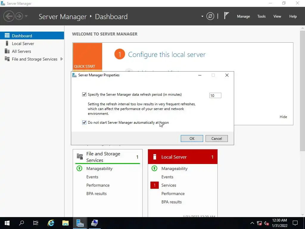Select Dashboard in the sidebar
Image resolution: width=305 pixels, height=229 pixels.
click(32, 36)
